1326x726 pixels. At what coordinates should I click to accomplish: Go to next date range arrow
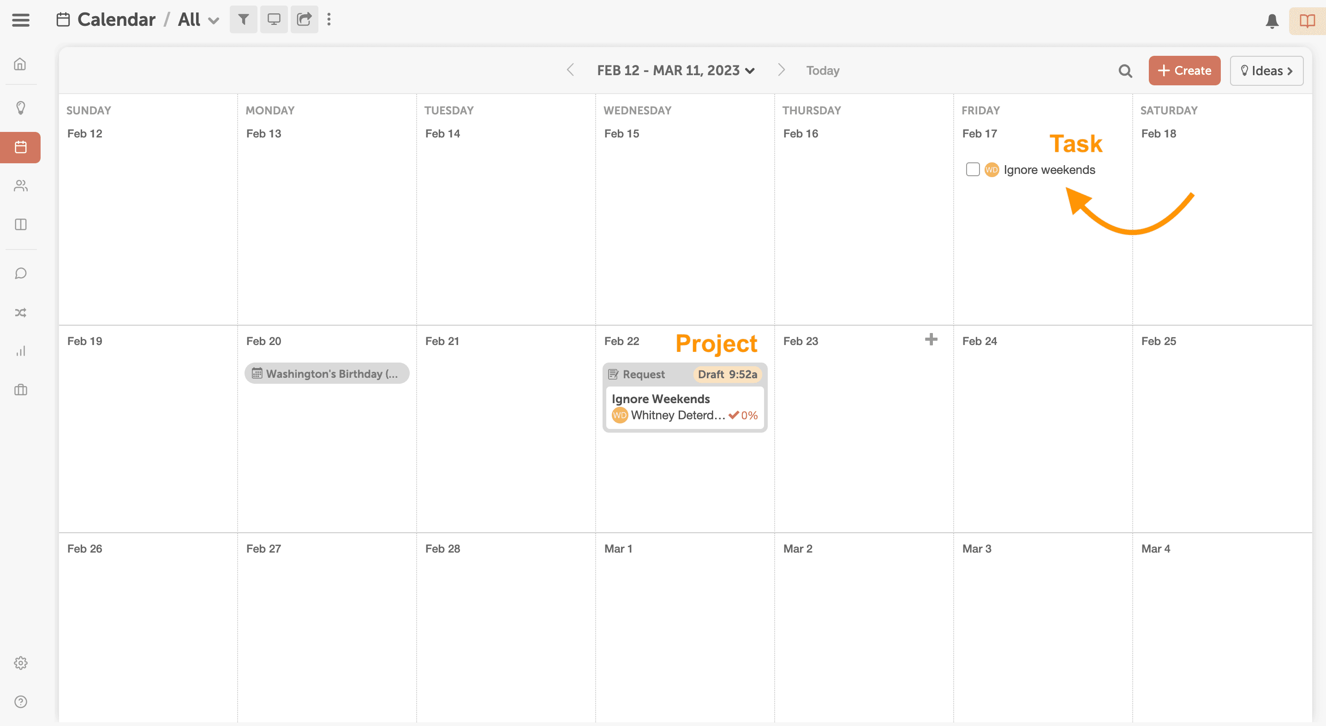[781, 70]
